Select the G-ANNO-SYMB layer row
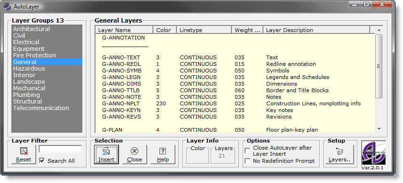403x183 pixels. 235,71
